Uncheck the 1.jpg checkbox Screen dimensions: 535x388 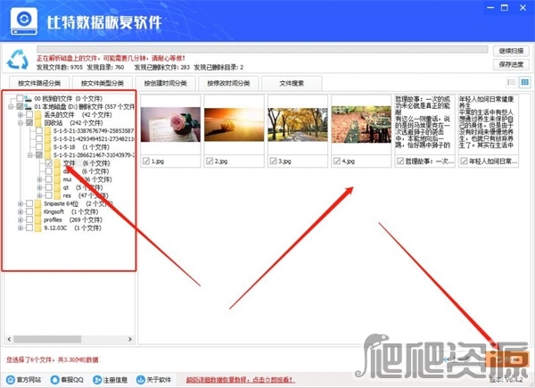click(x=146, y=161)
